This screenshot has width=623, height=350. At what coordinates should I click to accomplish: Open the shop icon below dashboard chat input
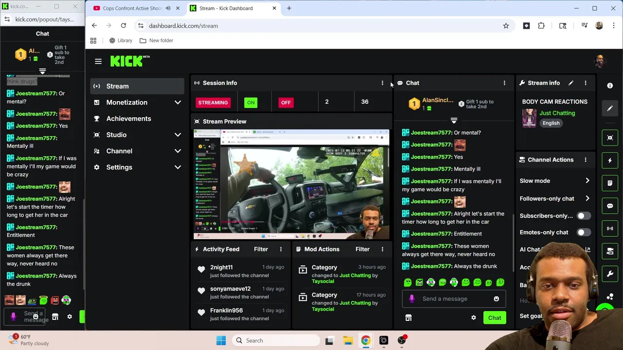(408, 318)
